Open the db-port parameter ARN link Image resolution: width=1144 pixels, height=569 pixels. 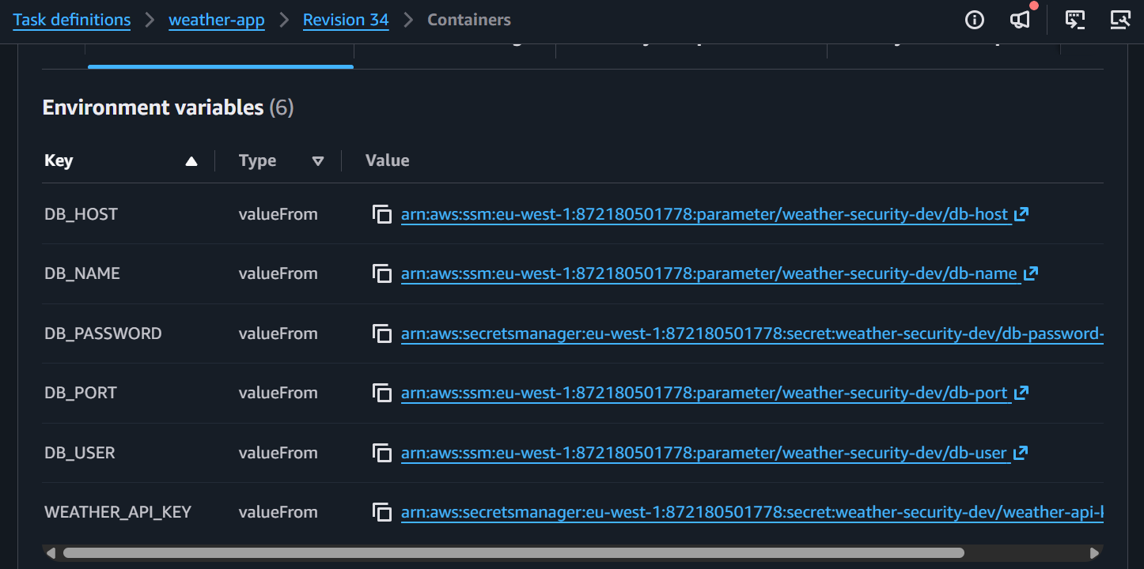(705, 393)
